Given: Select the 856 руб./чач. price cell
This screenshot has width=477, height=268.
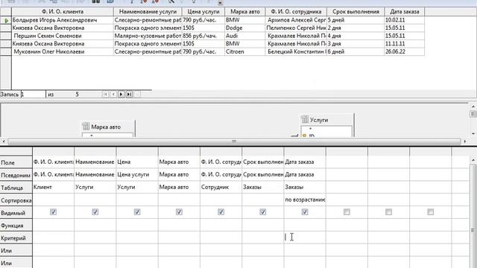Looking at the screenshot, I should (203, 36).
